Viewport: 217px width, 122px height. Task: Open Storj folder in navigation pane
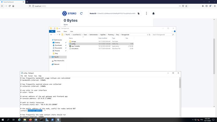click(x=56, y=53)
